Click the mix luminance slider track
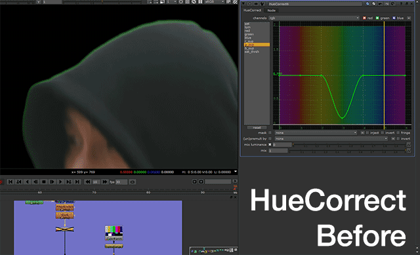The width and height of the screenshot is (420, 255). [x=349, y=145]
